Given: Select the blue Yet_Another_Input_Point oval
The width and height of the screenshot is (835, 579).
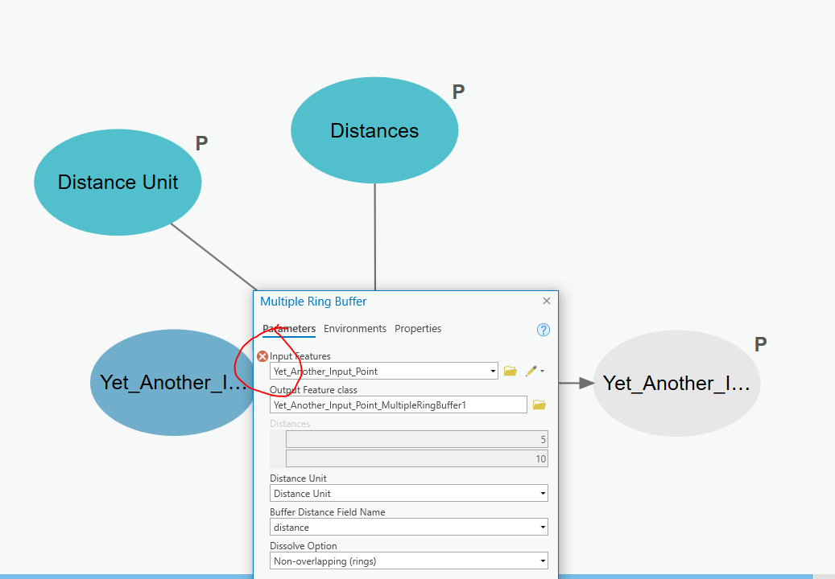Looking at the screenshot, I should click(x=169, y=382).
